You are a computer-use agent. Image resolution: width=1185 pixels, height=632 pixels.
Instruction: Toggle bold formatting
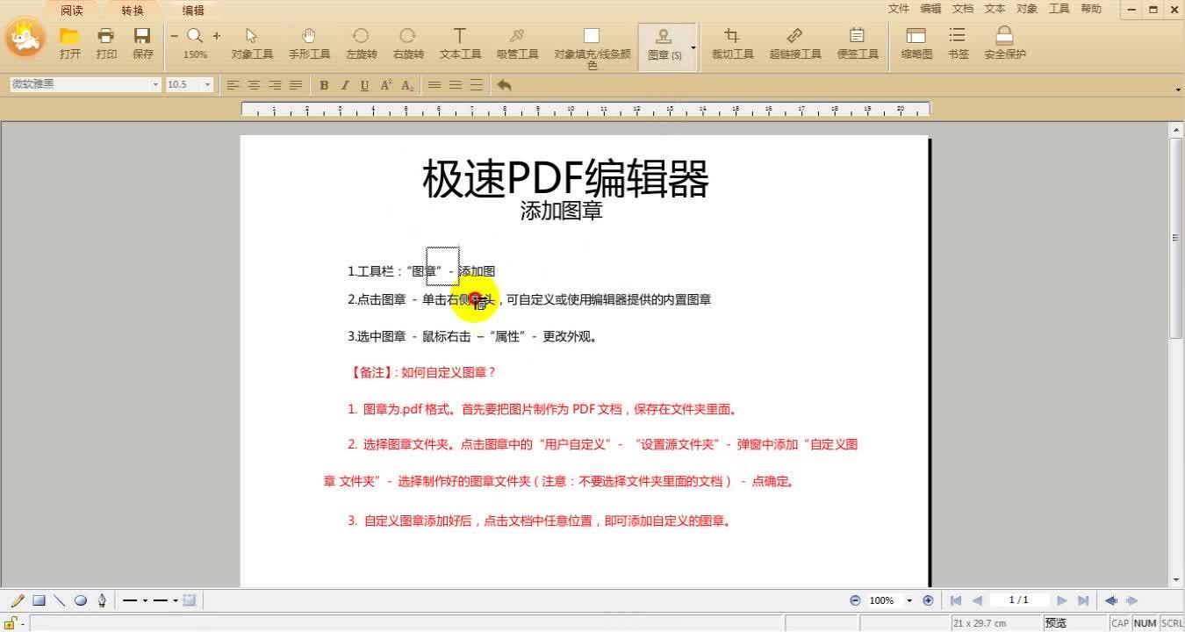click(324, 85)
